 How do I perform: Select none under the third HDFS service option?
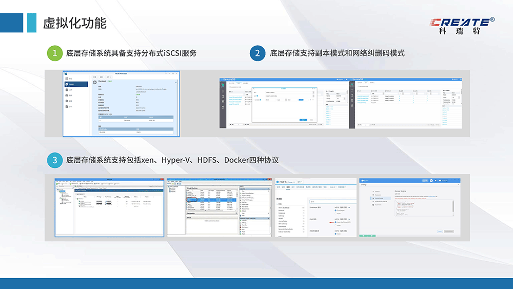point(336,234)
